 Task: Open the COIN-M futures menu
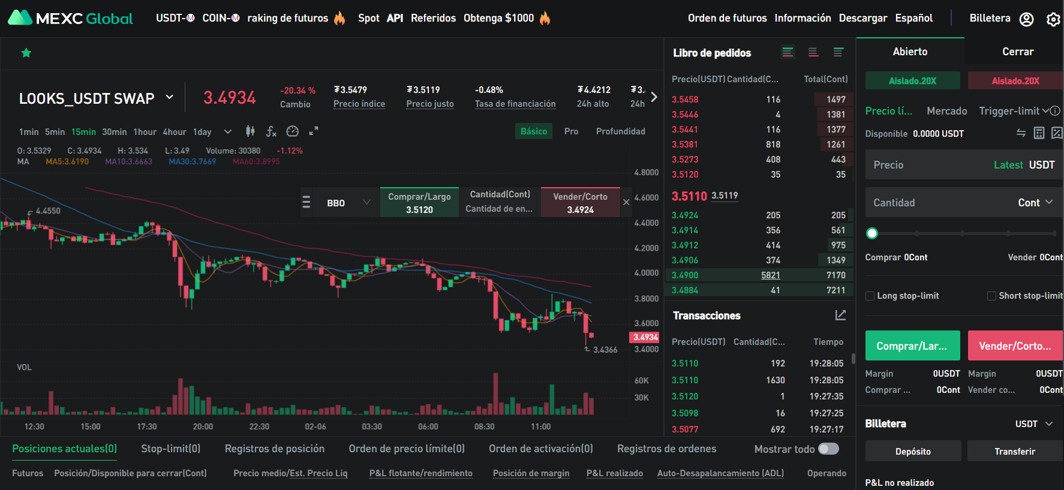coord(221,18)
